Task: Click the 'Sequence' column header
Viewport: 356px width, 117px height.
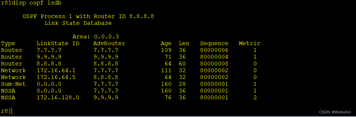Action: point(214,44)
